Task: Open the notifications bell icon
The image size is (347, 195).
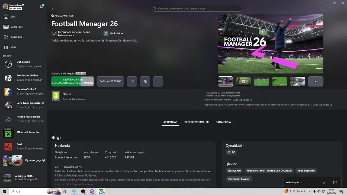Action: (42, 6)
